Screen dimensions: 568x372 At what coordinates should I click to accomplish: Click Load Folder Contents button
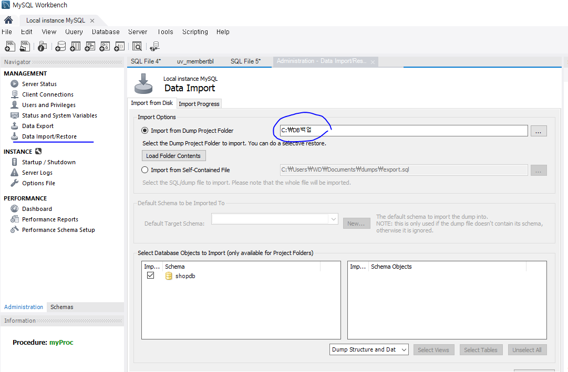click(x=173, y=156)
